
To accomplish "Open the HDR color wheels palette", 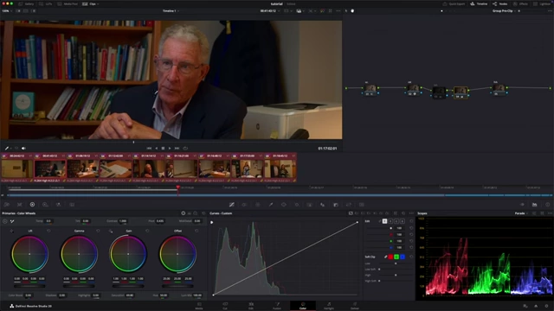I will [x=45, y=205].
